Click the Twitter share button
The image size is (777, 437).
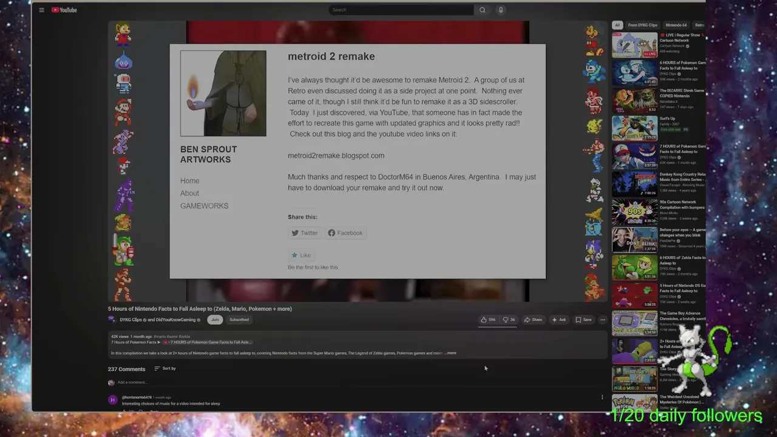(x=304, y=233)
